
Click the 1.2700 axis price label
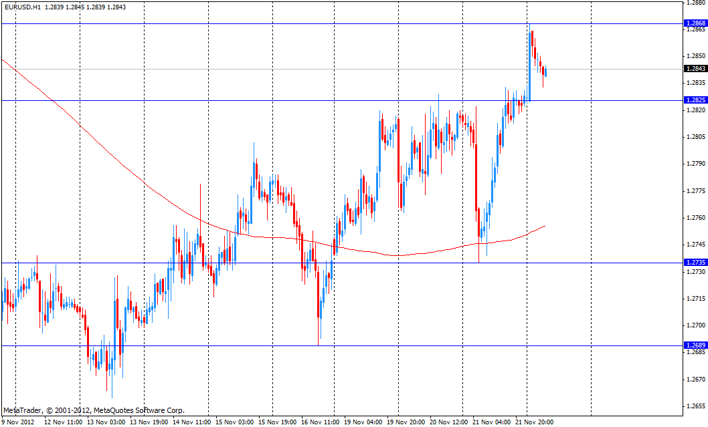(x=696, y=325)
